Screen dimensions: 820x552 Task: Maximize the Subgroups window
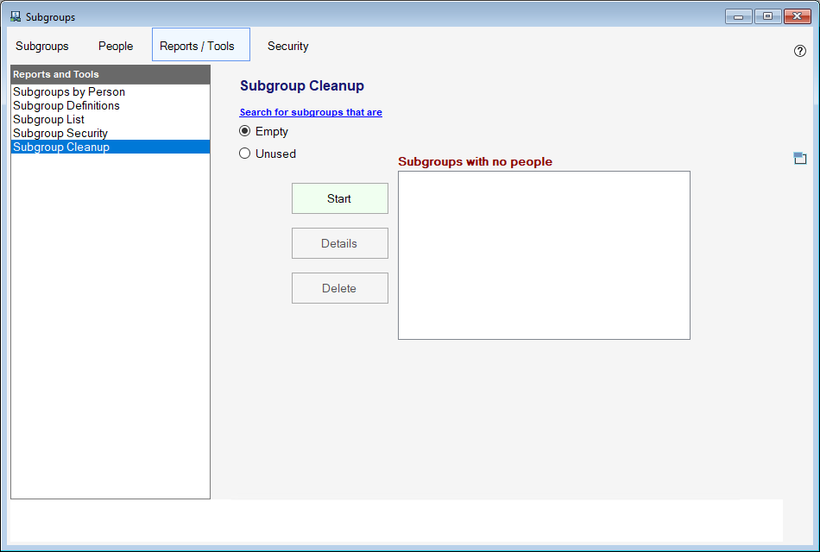[767, 16]
